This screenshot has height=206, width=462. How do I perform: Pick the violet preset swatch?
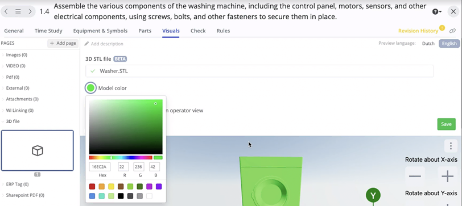click(x=159, y=187)
